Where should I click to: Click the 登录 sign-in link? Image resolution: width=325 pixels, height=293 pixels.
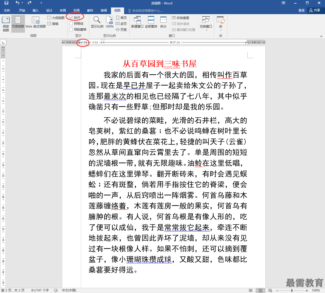[301, 11]
